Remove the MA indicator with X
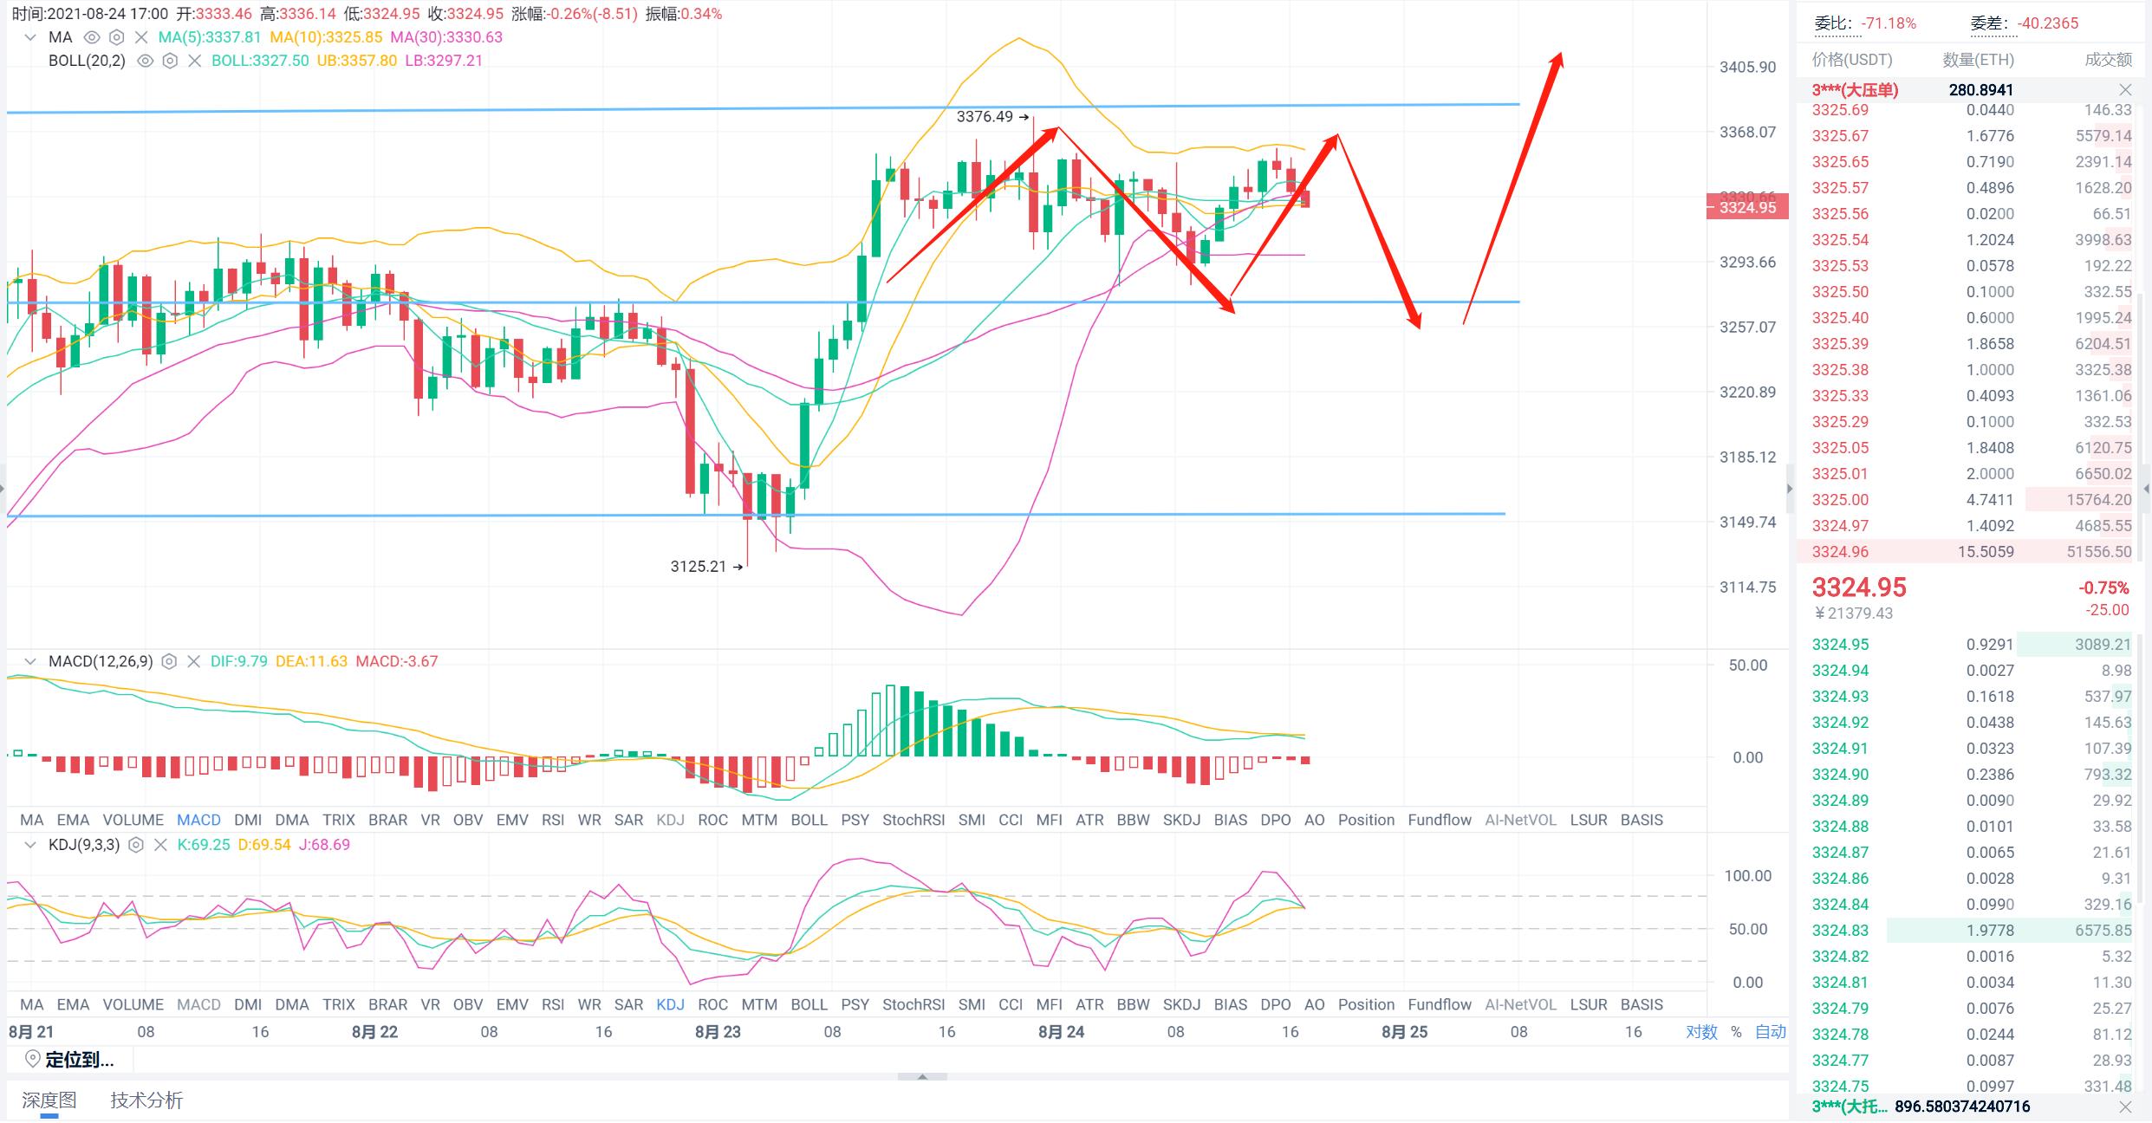The height and width of the screenshot is (1123, 2152). [x=141, y=37]
